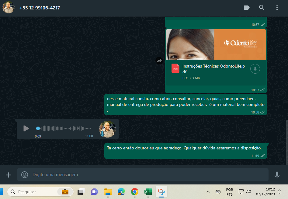Screen dimensions: 288x199
Task: Open the POR PTB language switcher
Action: (x=230, y=192)
